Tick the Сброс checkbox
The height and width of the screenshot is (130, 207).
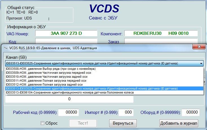(x=42, y=123)
